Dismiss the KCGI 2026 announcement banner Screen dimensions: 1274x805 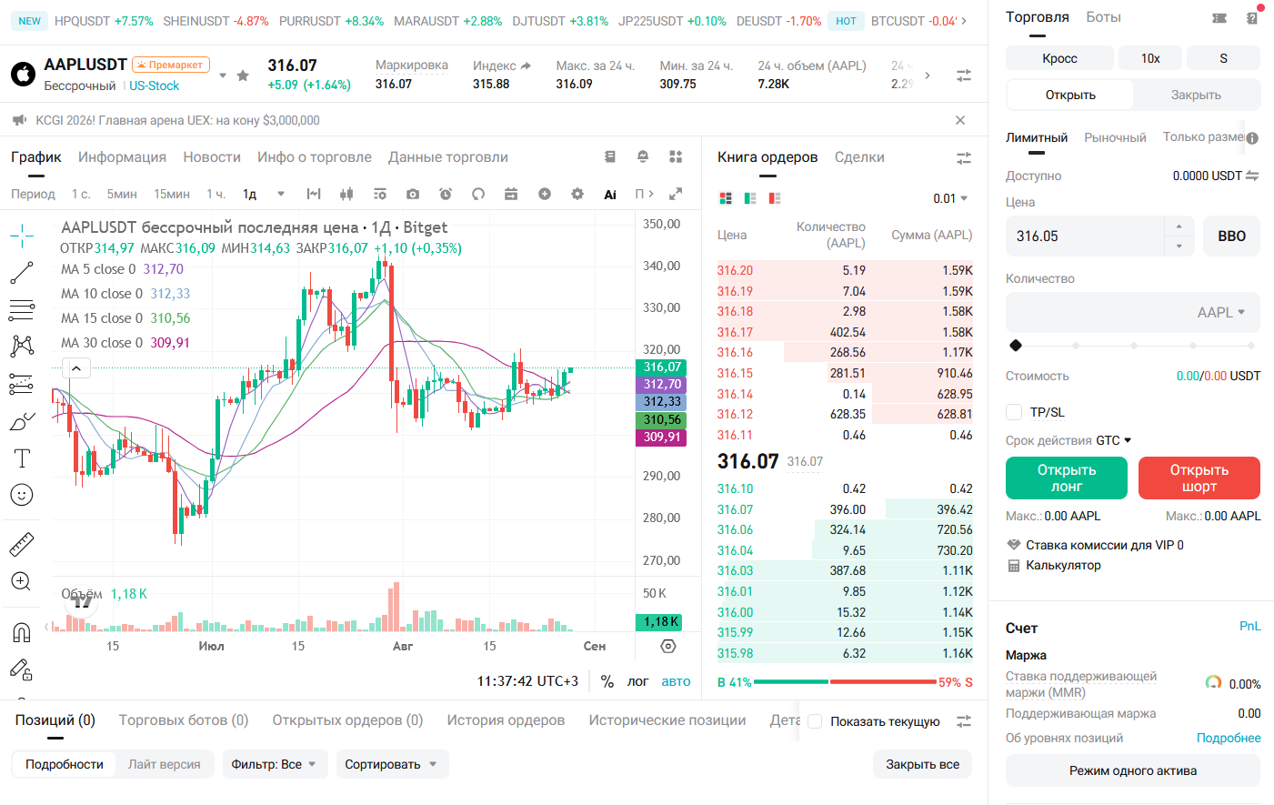point(960,120)
